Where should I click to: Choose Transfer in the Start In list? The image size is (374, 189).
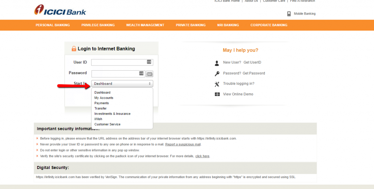pyautogui.click(x=100, y=109)
